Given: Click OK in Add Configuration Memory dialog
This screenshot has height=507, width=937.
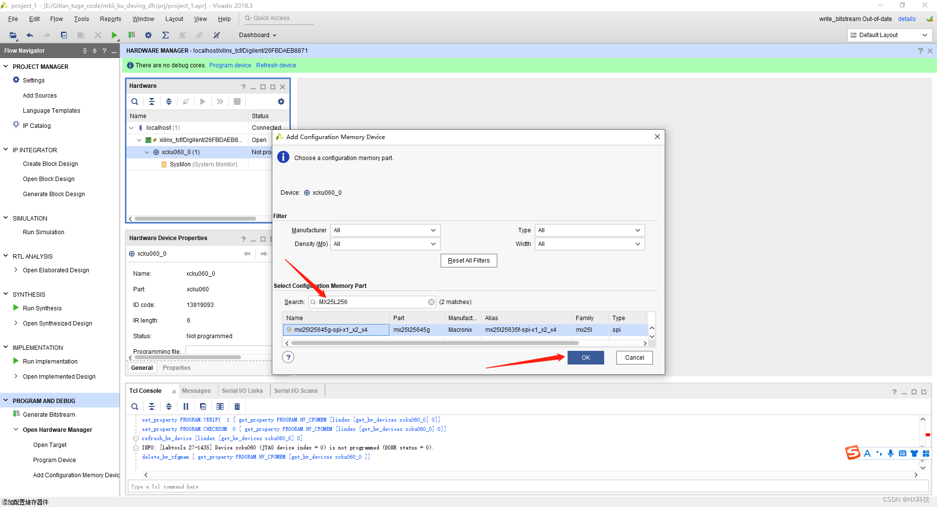Looking at the screenshot, I should tap(586, 358).
